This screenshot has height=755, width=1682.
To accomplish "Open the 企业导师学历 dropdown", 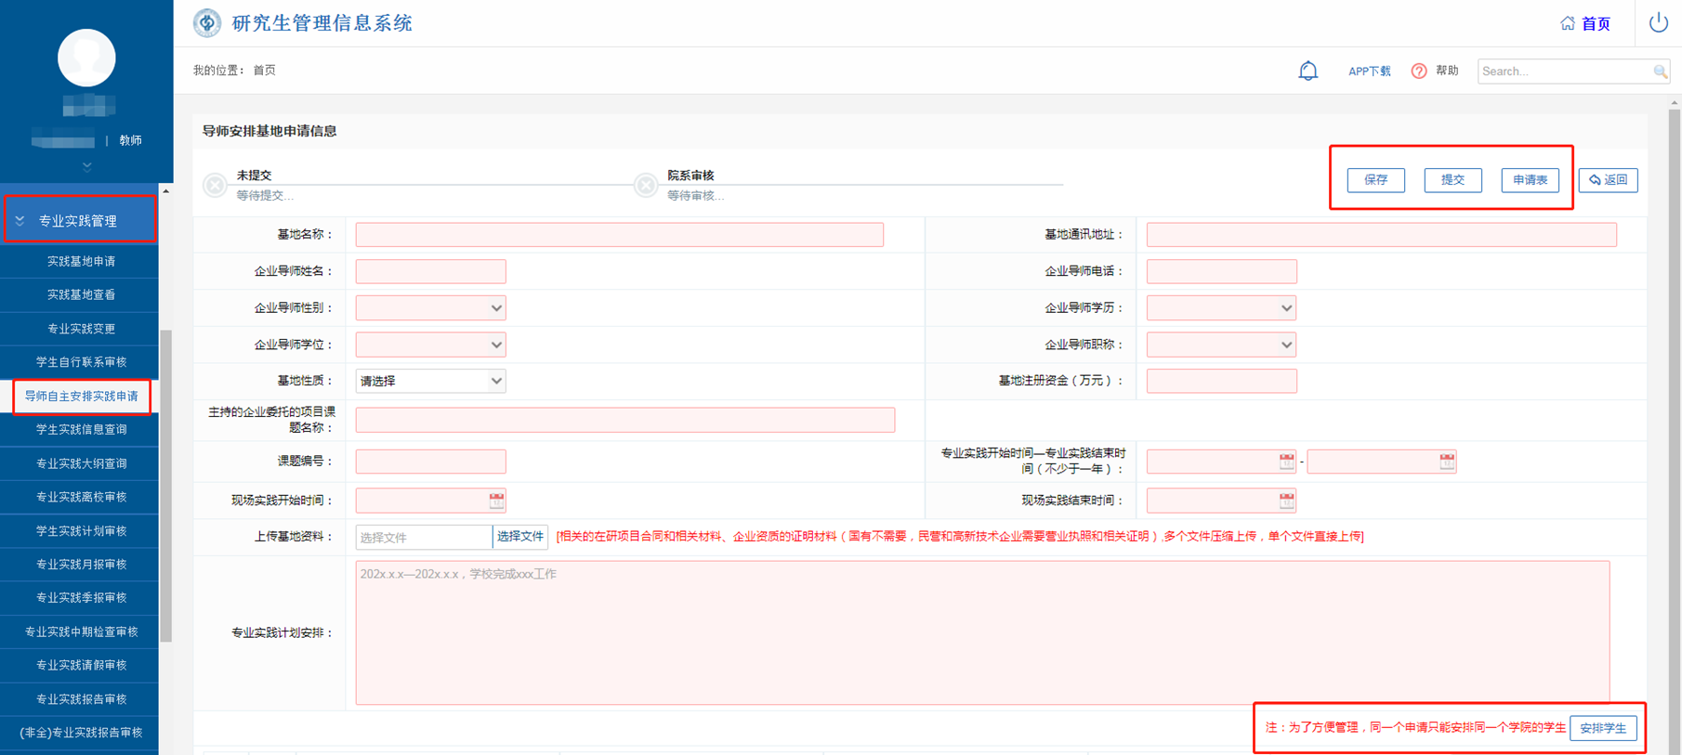I will point(1221,308).
